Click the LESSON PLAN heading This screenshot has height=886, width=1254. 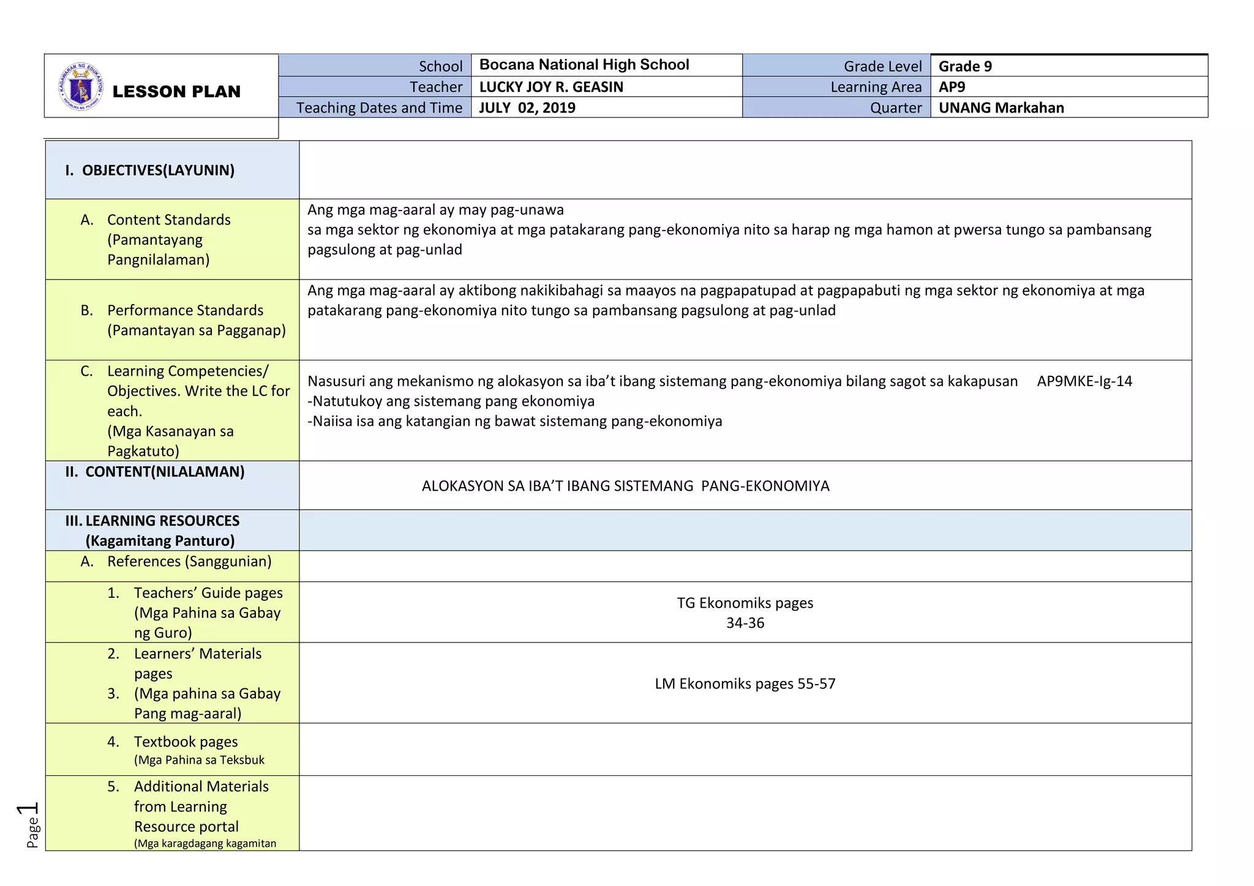point(176,92)
